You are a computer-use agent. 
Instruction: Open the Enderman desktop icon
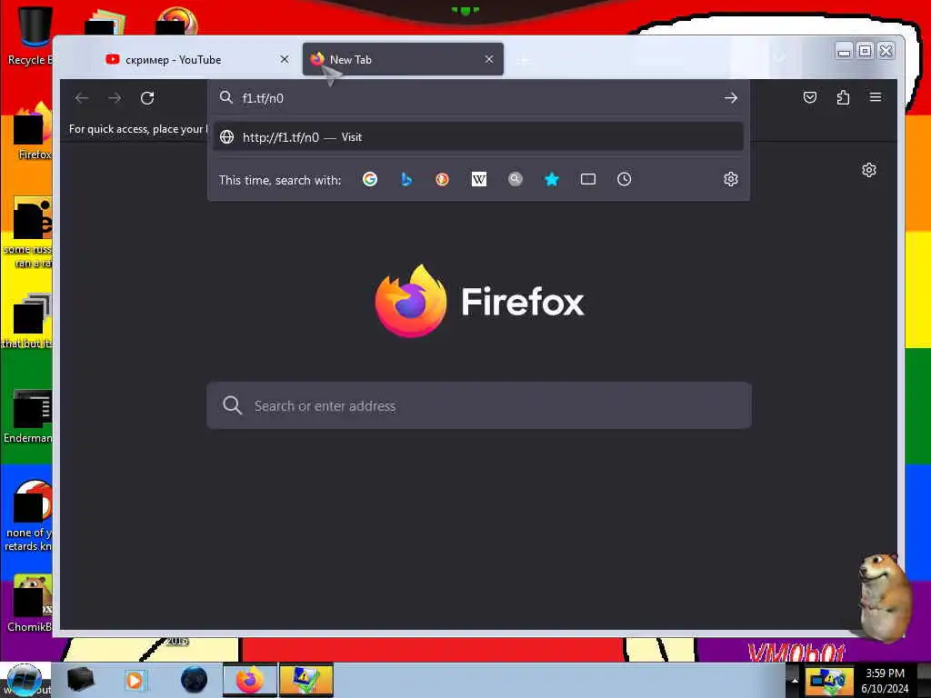pyautogui.click(x=28, y=415)
